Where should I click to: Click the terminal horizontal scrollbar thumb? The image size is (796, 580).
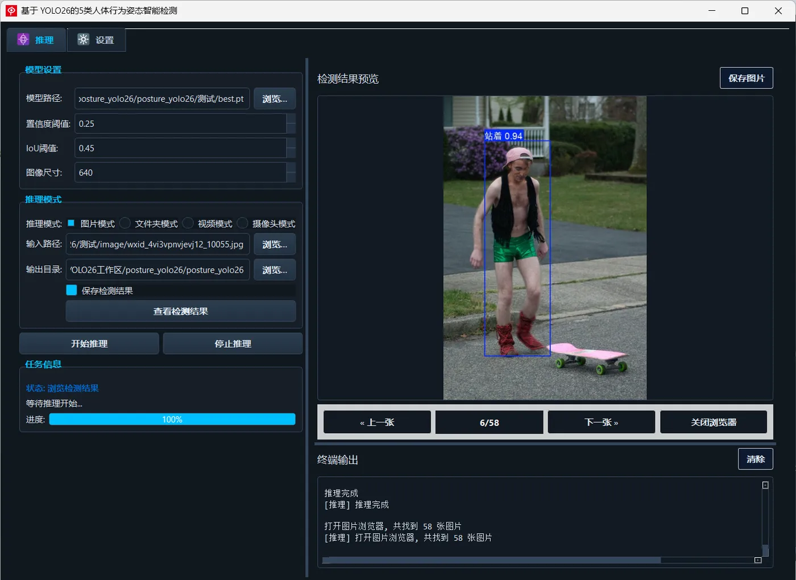tap(491, 560)
